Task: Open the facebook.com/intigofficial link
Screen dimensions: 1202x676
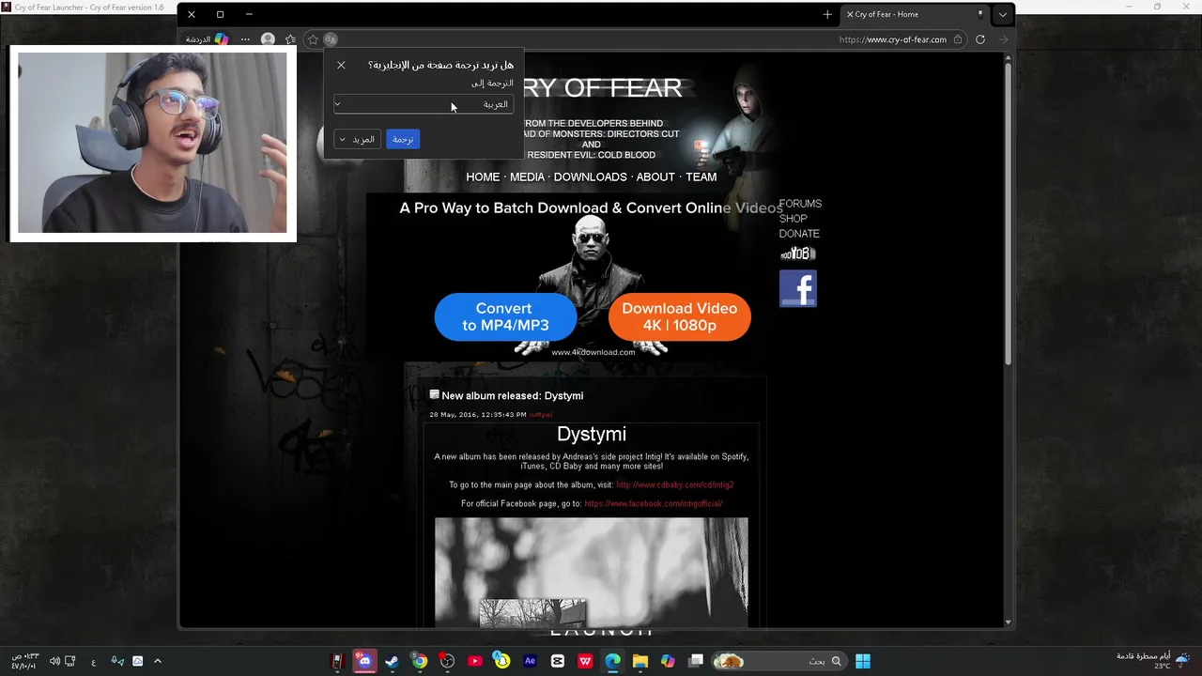Action: point(654,504)
